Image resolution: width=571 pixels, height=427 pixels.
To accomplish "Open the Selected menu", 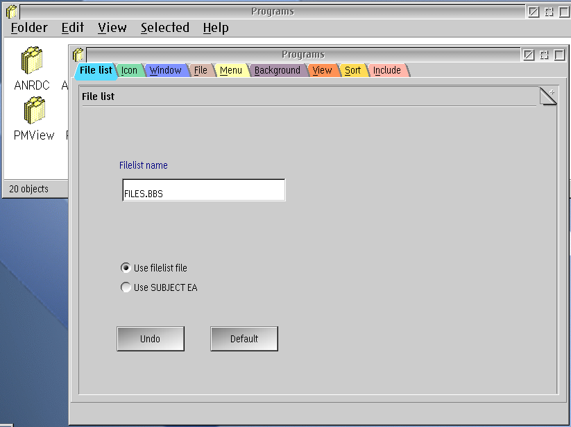I will click(x=165, y=28).
